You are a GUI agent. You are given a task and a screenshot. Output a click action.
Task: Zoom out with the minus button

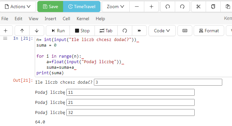[x=137, y=7]
